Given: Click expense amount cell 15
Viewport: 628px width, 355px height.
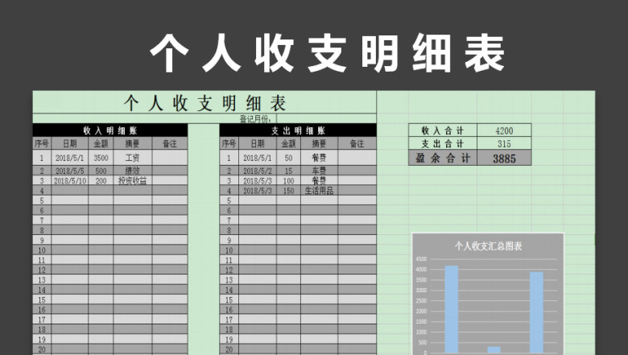Looking at the screenshot, I should pos(288,171).
